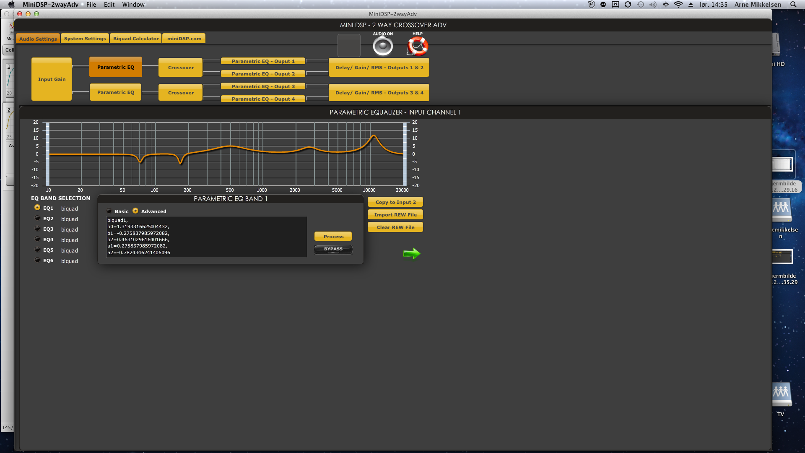Click the EQ frequency response graph

pyautogui.click(x=226, y=154)
